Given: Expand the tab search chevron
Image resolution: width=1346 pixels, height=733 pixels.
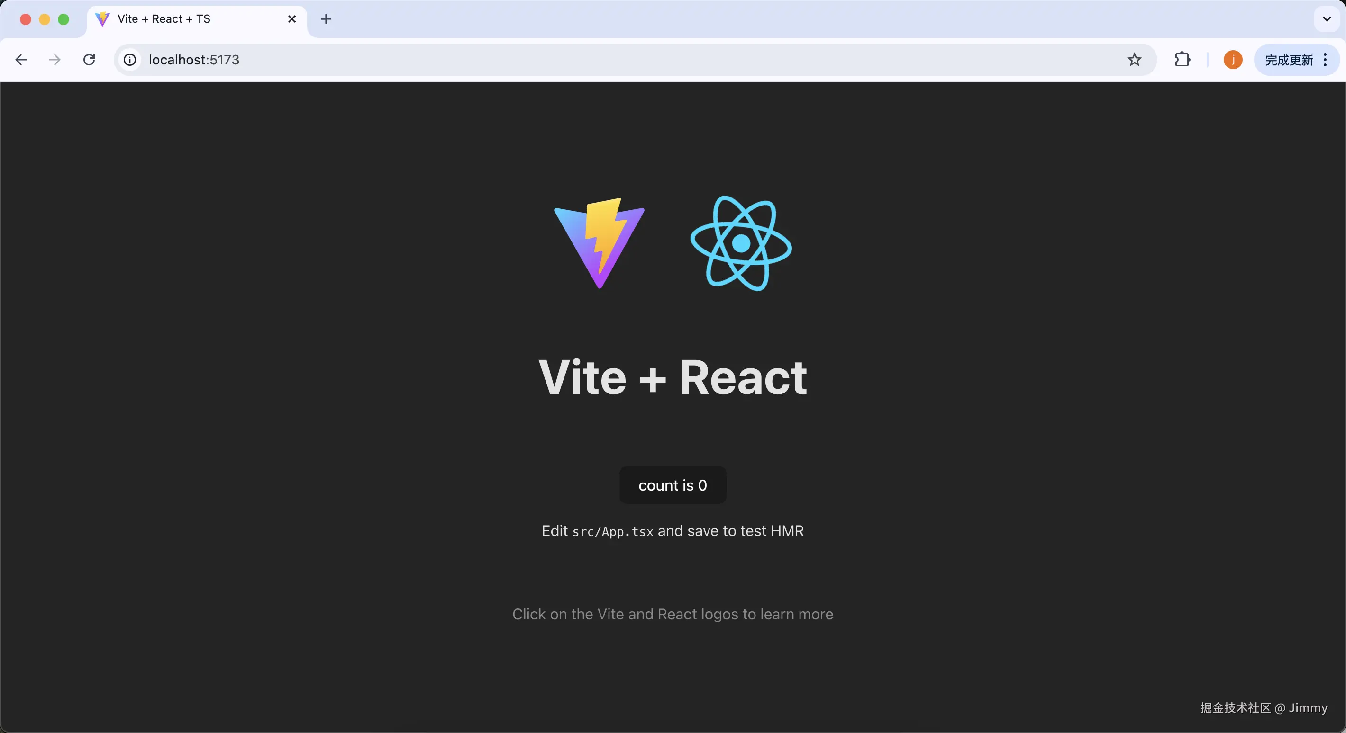Looking at the screenshot, I should [x=1326, y=19].
